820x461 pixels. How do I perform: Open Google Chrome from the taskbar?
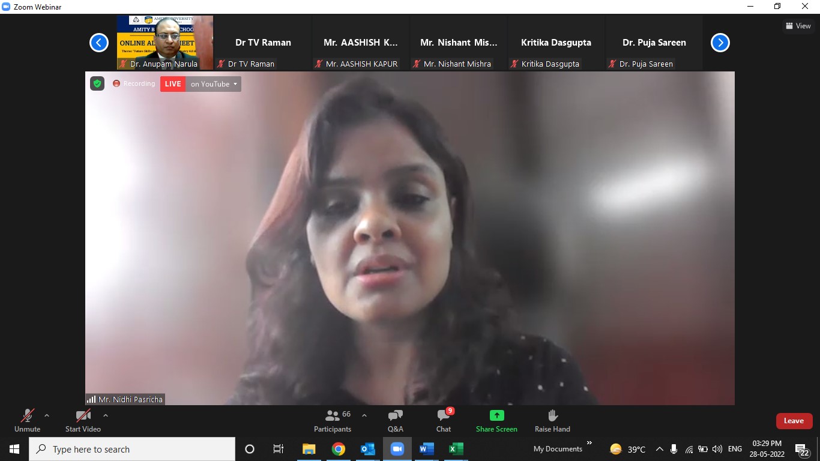click(x=339, y=449)
